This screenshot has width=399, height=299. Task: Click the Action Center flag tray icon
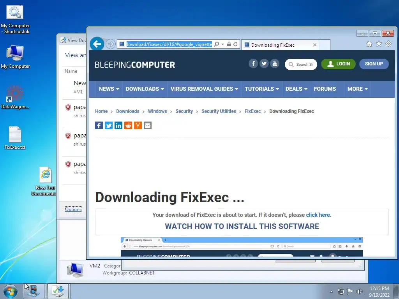click(350, 291)
